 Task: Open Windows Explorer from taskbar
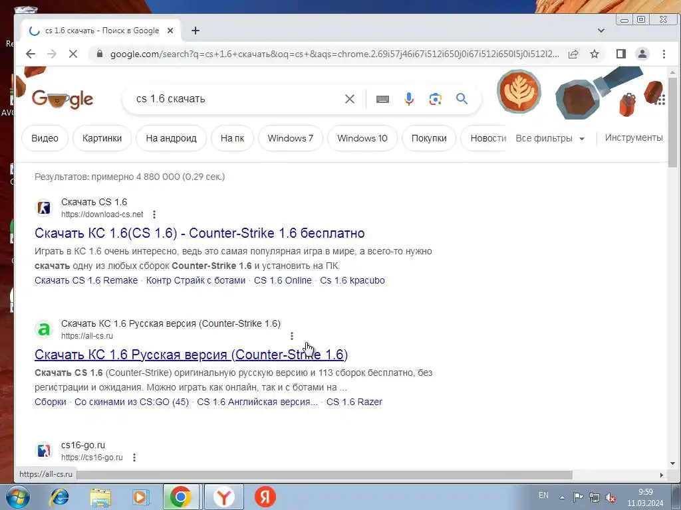pos(101,497)
